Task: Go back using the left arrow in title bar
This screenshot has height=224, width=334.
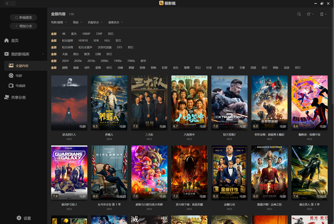Action: [x=7, y=4]
